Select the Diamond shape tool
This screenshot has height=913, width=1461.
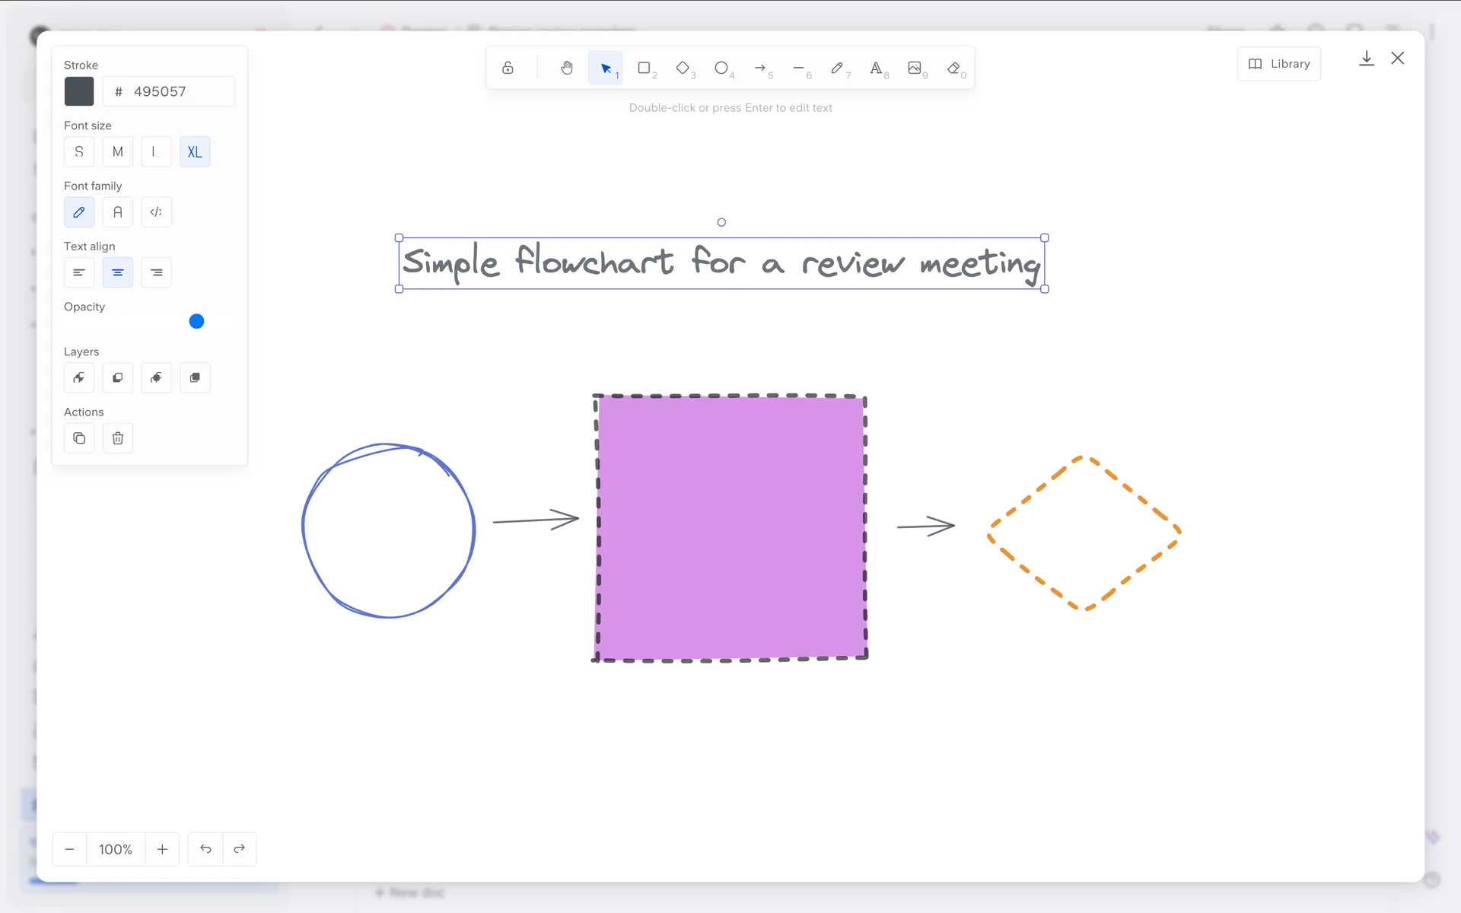683,68
